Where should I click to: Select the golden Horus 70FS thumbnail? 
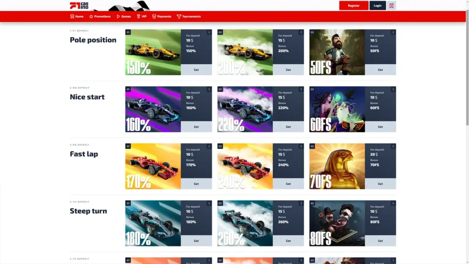(x=337, y=166)
